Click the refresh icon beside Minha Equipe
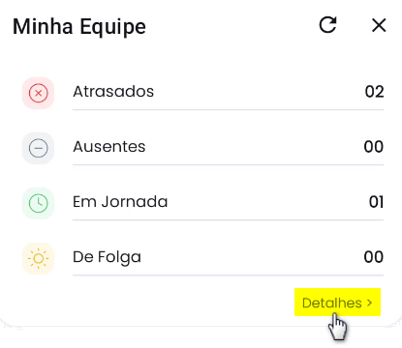The image size is (402, 348). (x=327, y=25)
